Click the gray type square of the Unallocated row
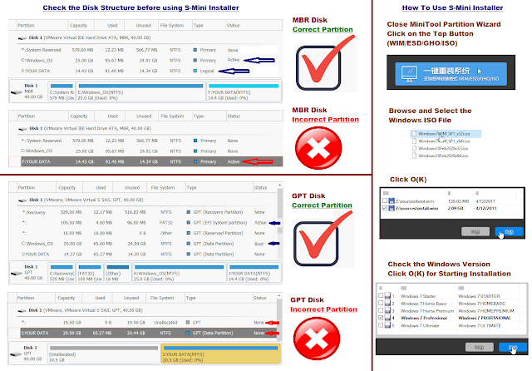The image size is (532, 371). click(x=188, y=323)
